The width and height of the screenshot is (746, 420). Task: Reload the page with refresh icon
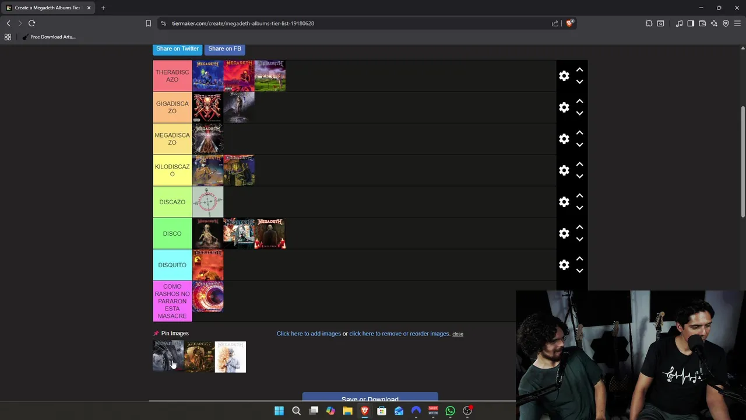click(x=31, y=23)
